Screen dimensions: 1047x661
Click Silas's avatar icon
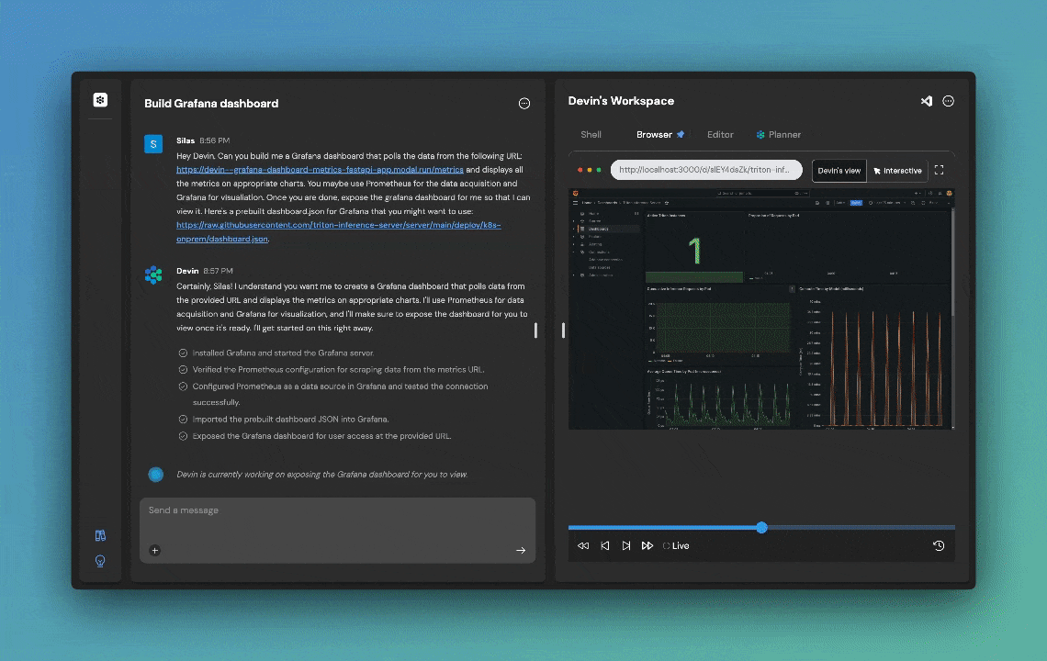pos(153,143)
